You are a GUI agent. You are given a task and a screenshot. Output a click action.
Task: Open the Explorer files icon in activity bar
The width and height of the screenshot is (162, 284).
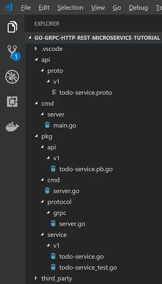[12, 27]
